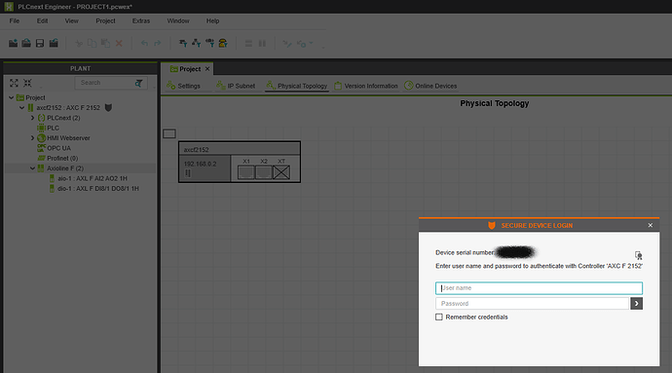Enable the Remember credentials checkbox
The width and height of the screenshot is (672, 373).
(439, 317)
